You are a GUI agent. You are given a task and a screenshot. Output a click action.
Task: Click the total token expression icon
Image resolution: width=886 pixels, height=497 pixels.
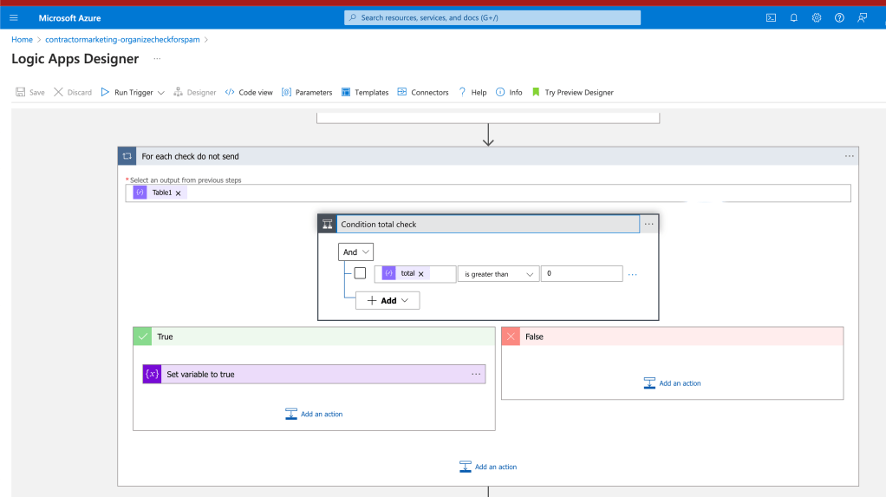[388, 273]
